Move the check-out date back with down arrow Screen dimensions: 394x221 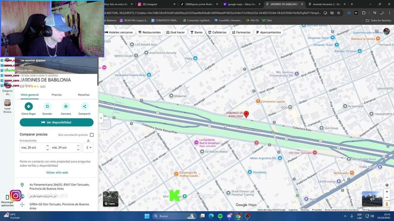(x=78, y=150)
